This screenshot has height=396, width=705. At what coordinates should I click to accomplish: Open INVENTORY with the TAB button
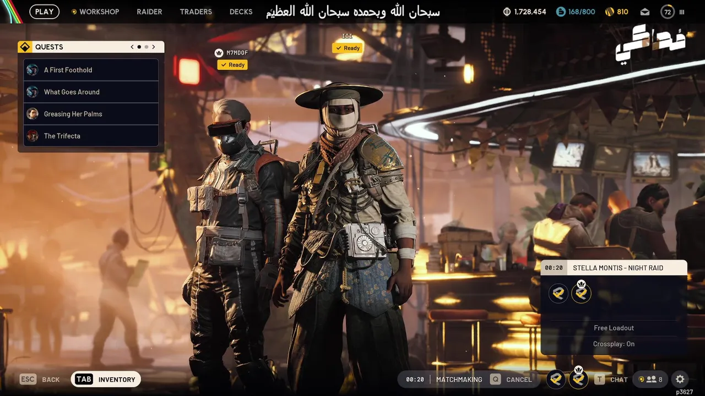[106, 379]
